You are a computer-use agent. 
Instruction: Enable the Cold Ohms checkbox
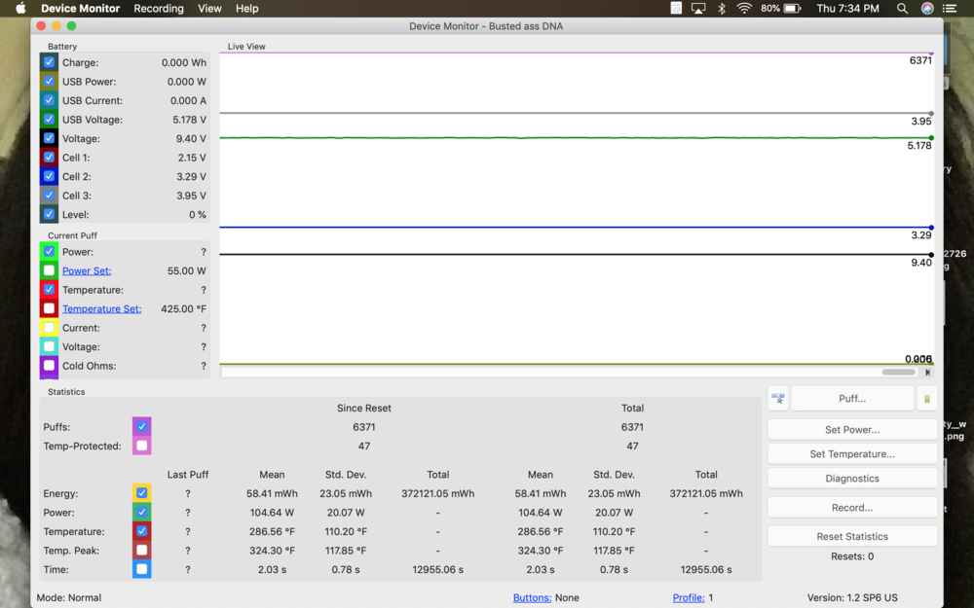tap(49, 366)
